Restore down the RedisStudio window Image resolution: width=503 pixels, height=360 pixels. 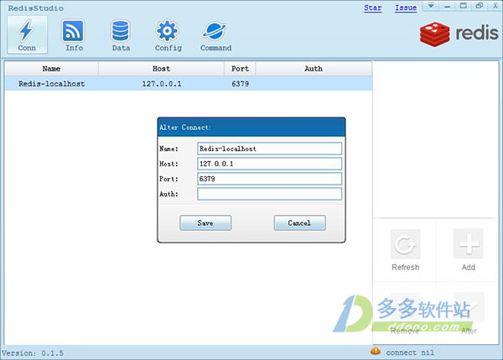pos(480,6)
